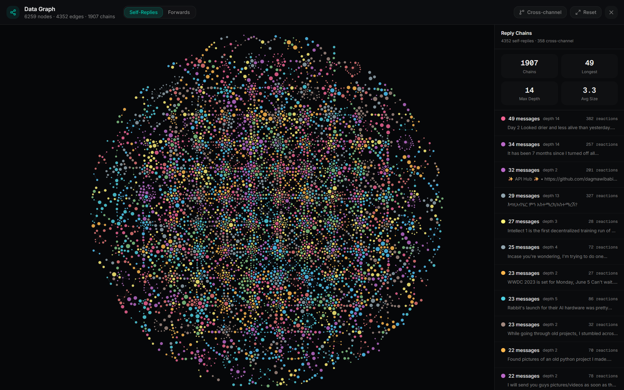Toggle the Cross-channel button
This screenshot has width=624, height=390.
tap(540, 12)
